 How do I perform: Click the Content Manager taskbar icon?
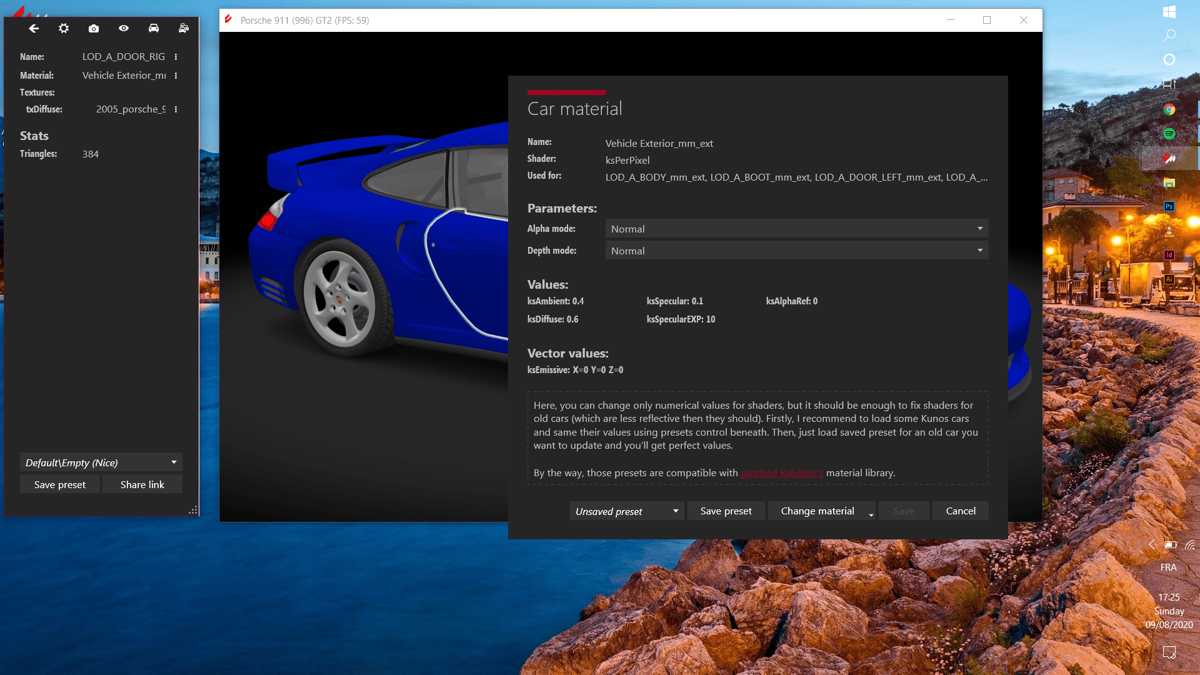pos(1169,158)
